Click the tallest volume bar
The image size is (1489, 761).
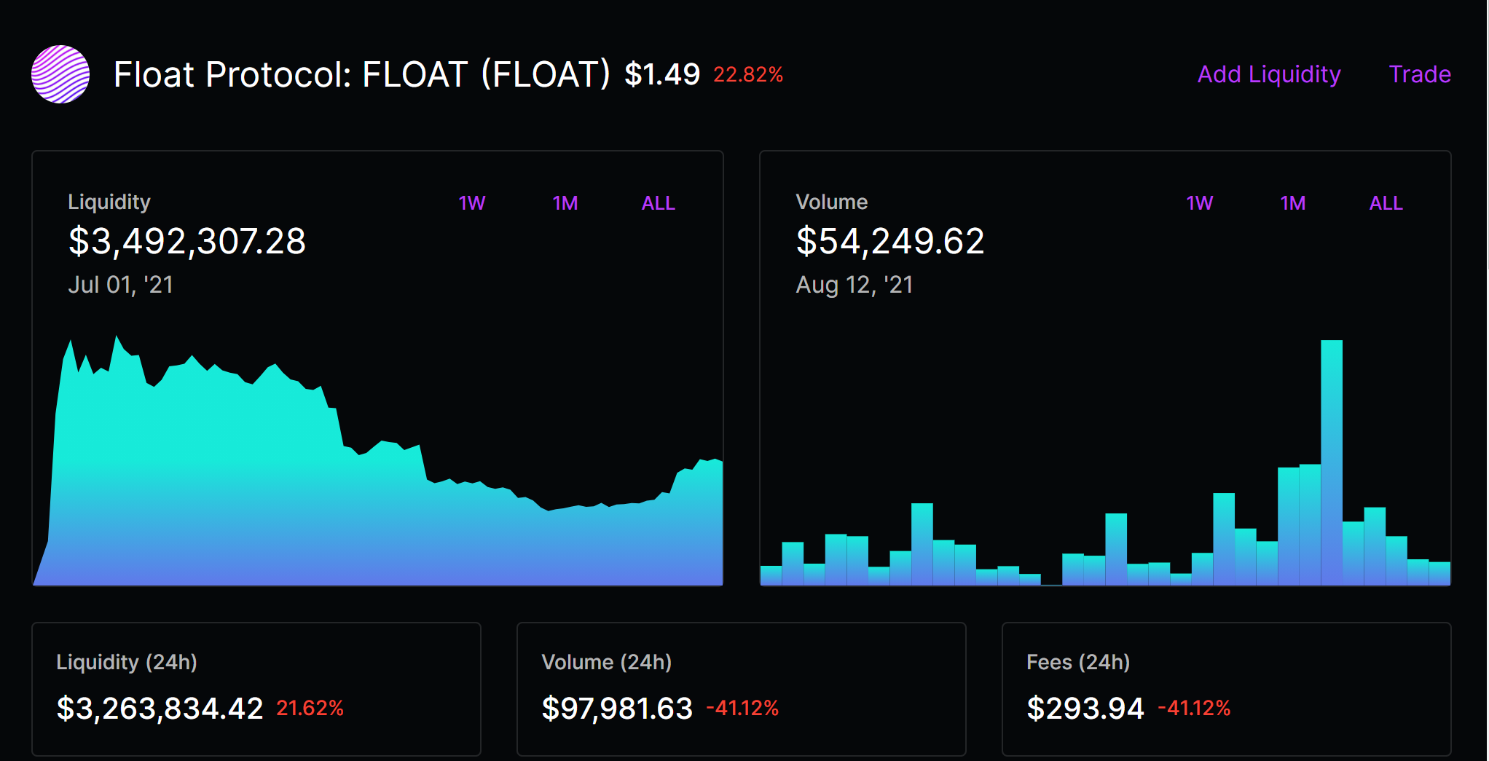(x=1332, y=462)
